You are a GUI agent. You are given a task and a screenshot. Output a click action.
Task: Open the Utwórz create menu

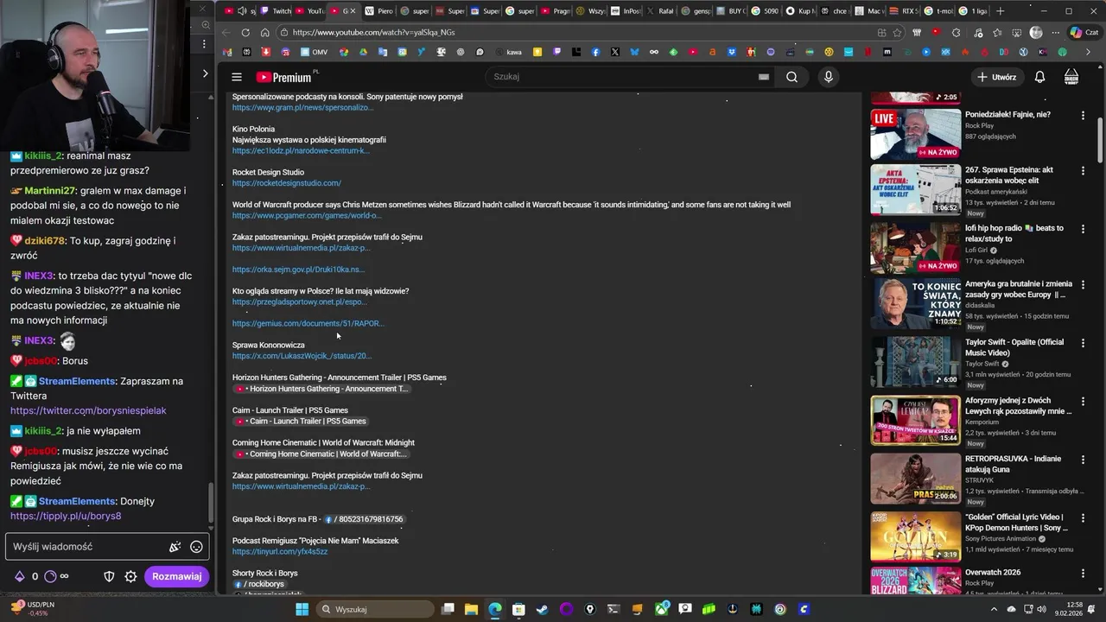pos(997,77)
